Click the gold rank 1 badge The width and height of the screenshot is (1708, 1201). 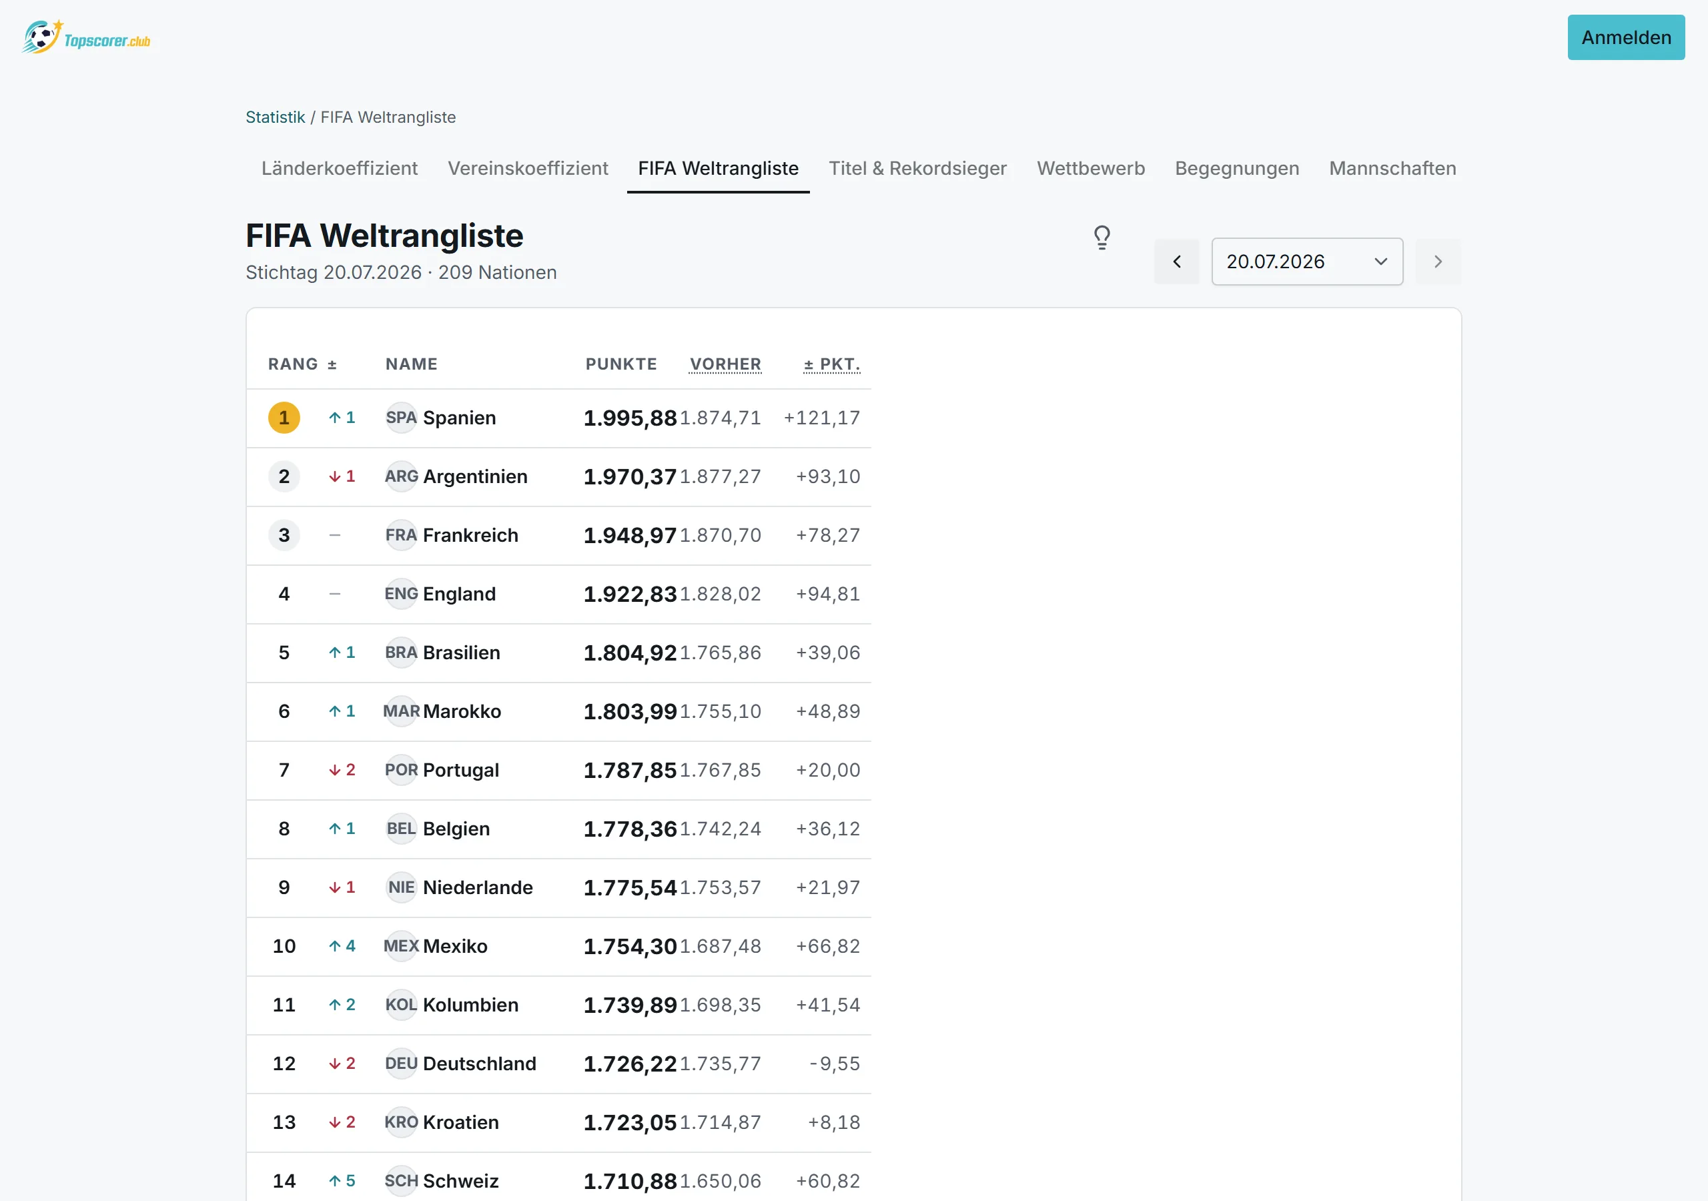284,418
